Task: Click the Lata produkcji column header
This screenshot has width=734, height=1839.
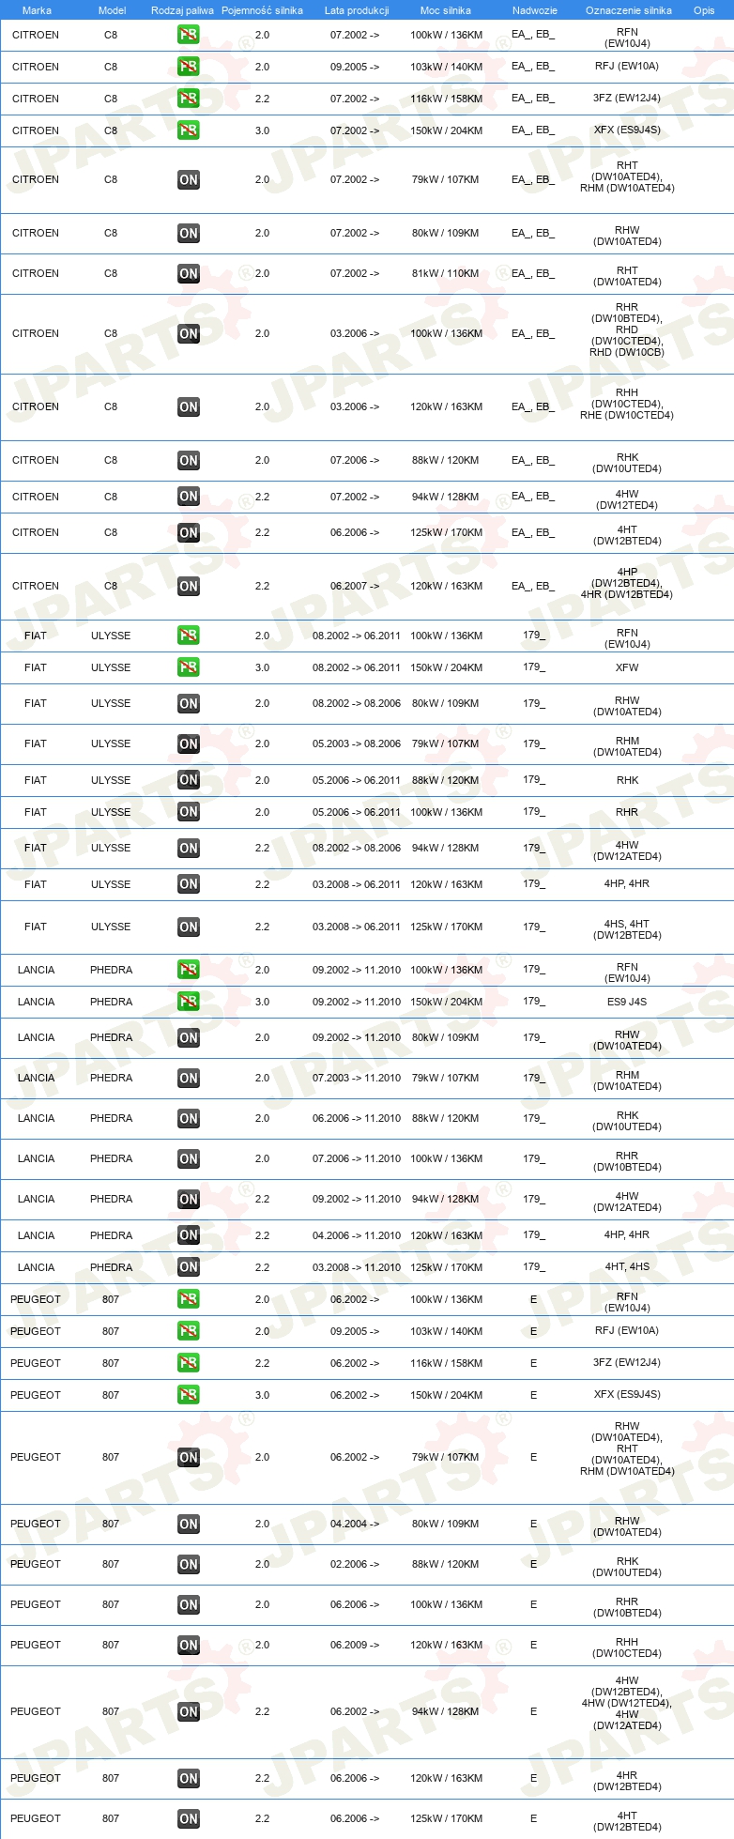Action: coord(357,10)
